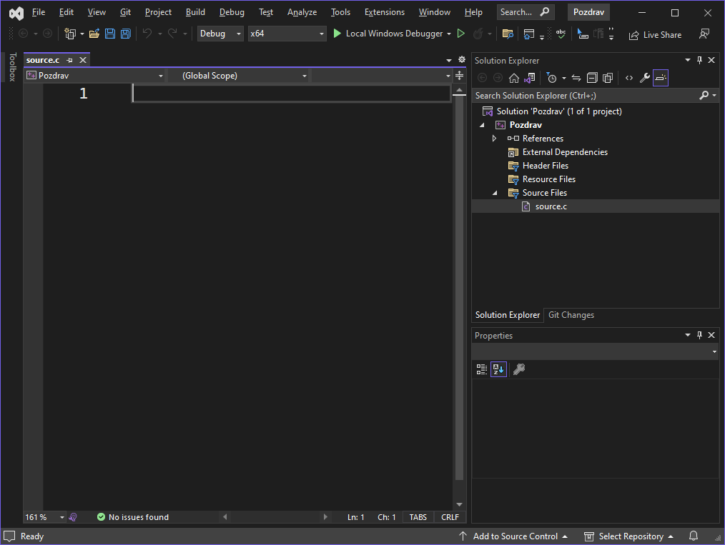The height and width of the screenshot is (545, 725).
Task: Toggle Alphabetical sort in Properties panel
Action: coord(498,369)
